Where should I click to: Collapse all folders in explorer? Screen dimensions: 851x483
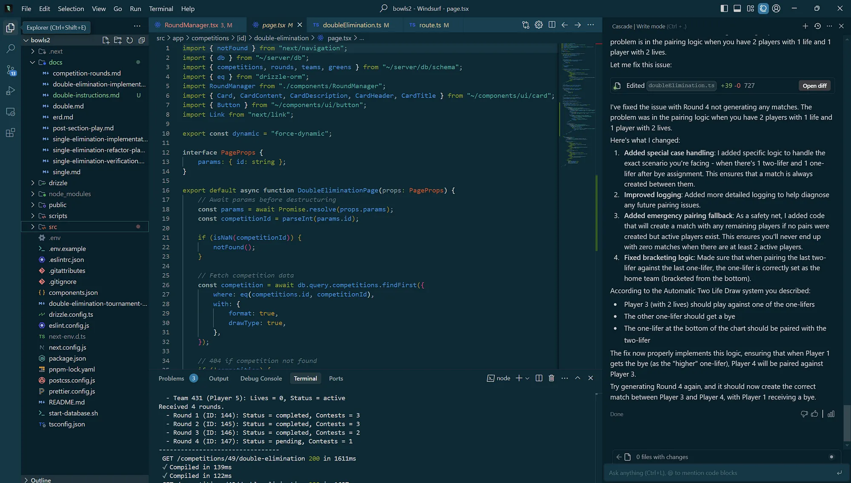click(x=142, y=40)
